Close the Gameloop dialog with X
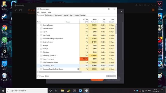The image size is (166, 93). coord(121,11)
